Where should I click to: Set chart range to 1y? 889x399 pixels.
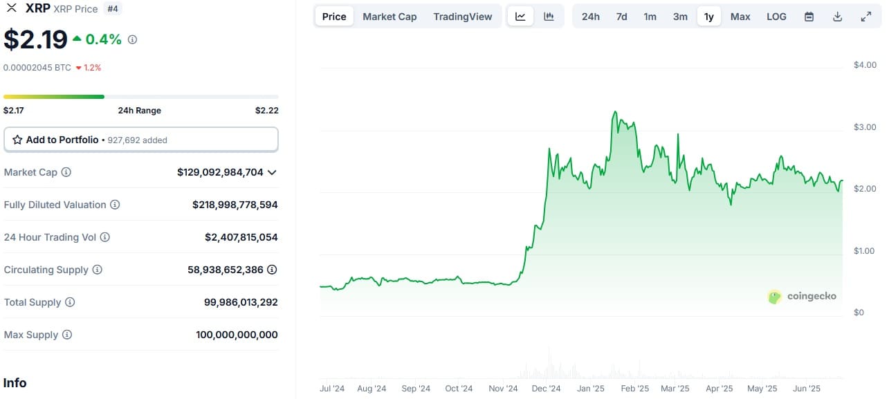[709, 17]
